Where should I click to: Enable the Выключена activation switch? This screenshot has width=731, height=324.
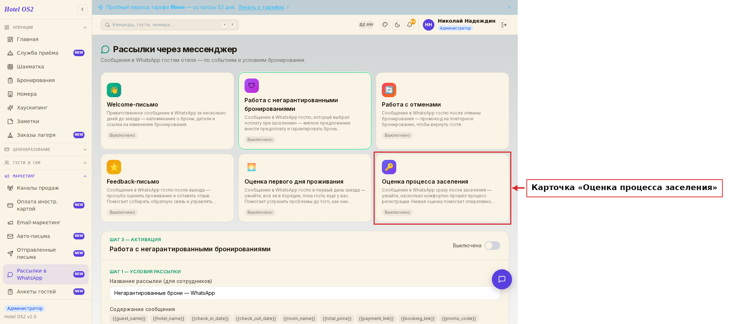tap(492, 246)
